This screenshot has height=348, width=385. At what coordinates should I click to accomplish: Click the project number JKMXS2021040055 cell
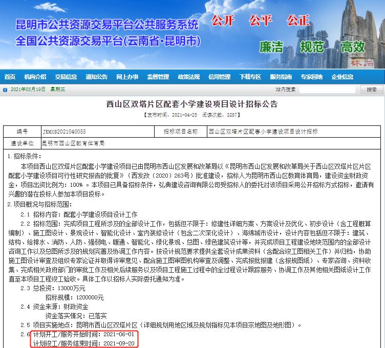pyautogui.click(x=98, y=132)
